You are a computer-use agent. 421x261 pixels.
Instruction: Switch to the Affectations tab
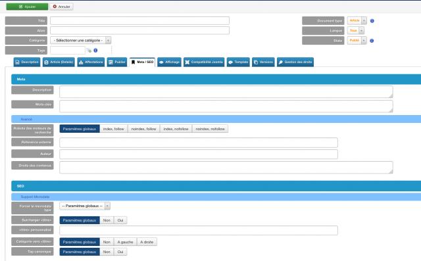tap(91, 62)
